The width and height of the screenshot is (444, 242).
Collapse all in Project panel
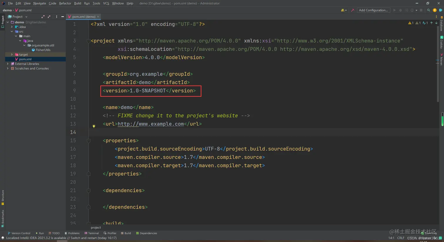[x=49, y=17]
